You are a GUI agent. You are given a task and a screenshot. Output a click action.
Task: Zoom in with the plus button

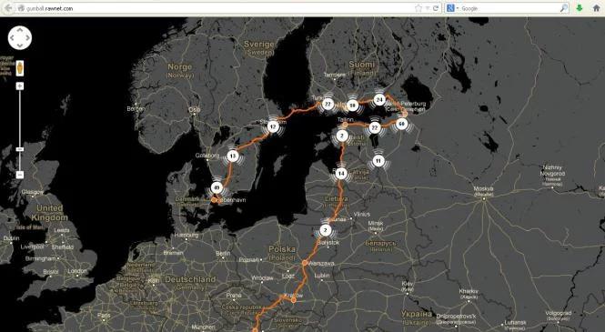(x=20, y=86)
